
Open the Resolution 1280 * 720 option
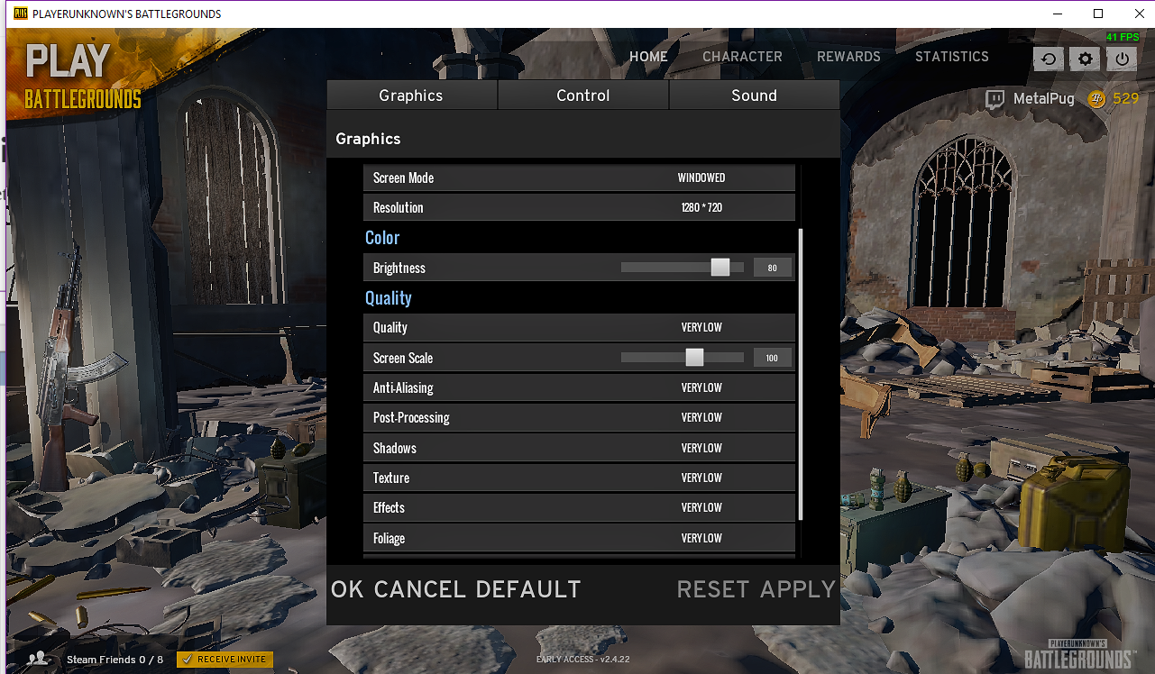click(x=701, y=208)
